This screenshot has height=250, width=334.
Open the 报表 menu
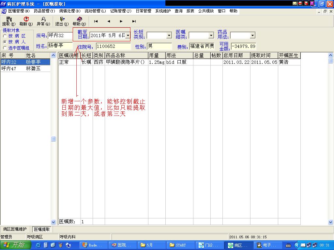pos(190,11)
